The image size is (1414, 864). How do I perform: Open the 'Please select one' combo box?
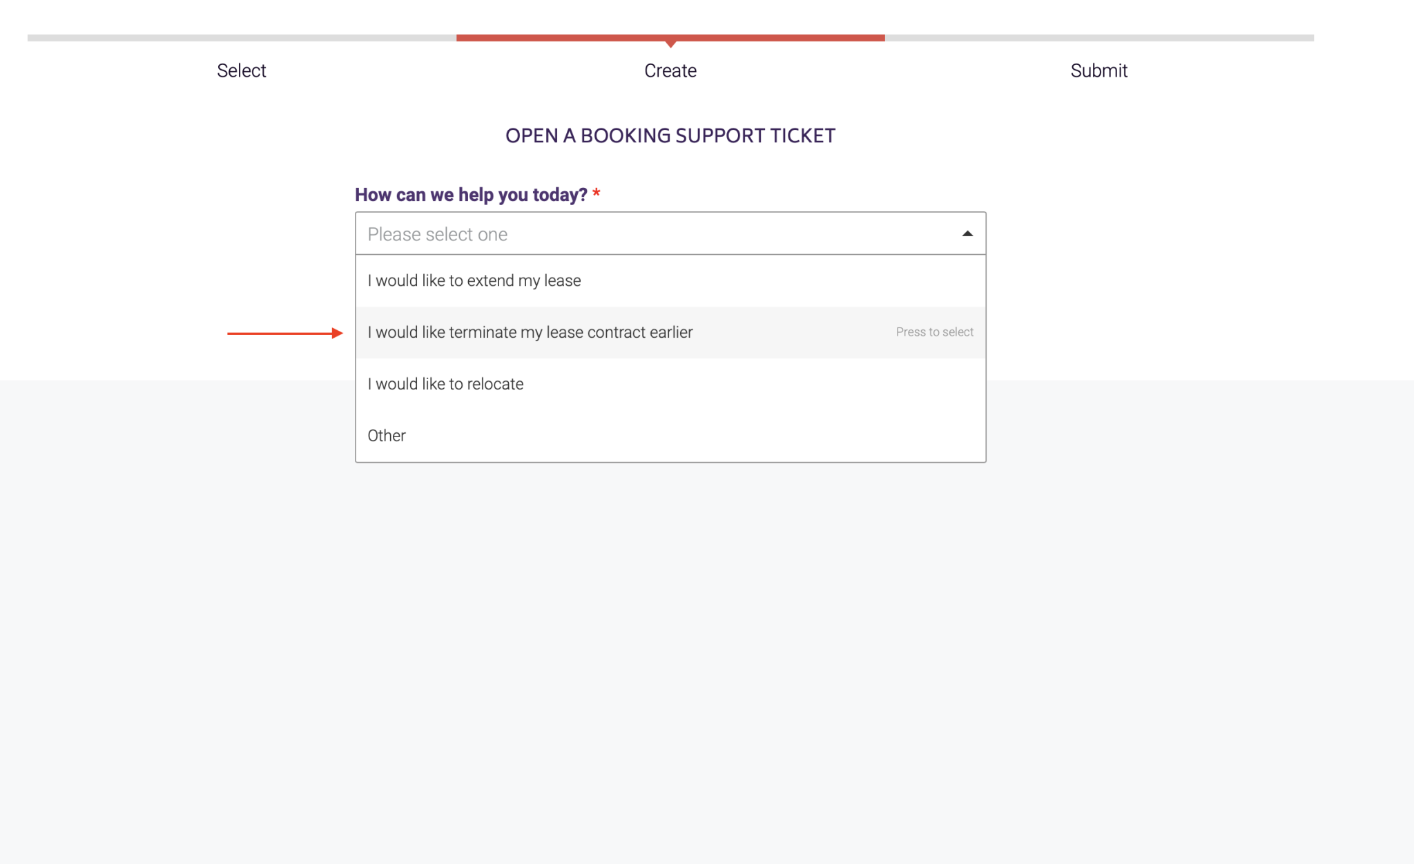click(670, 233)
